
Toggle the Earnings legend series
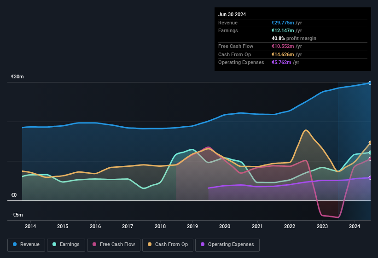66,245
